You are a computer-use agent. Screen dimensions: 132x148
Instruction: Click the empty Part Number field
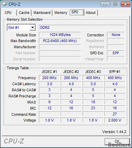click(60, 53)
